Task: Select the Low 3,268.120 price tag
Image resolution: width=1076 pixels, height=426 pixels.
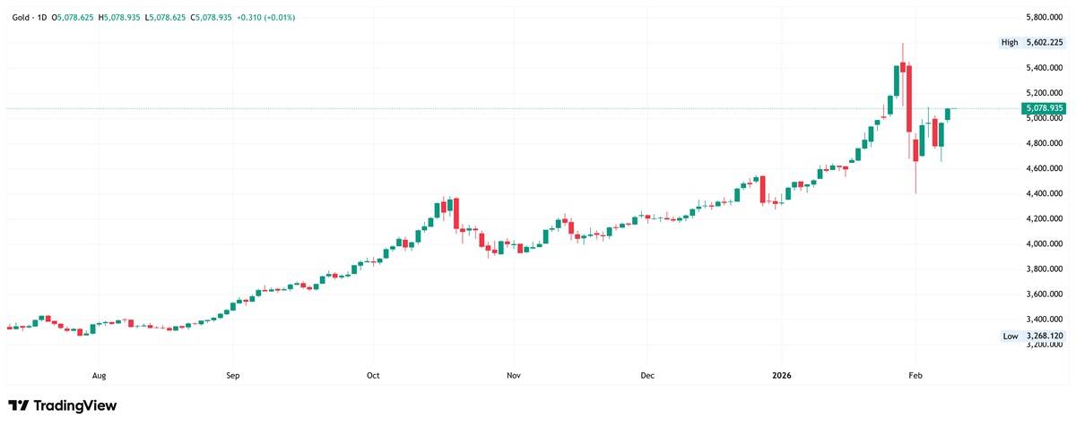Action: point(1034,336)
